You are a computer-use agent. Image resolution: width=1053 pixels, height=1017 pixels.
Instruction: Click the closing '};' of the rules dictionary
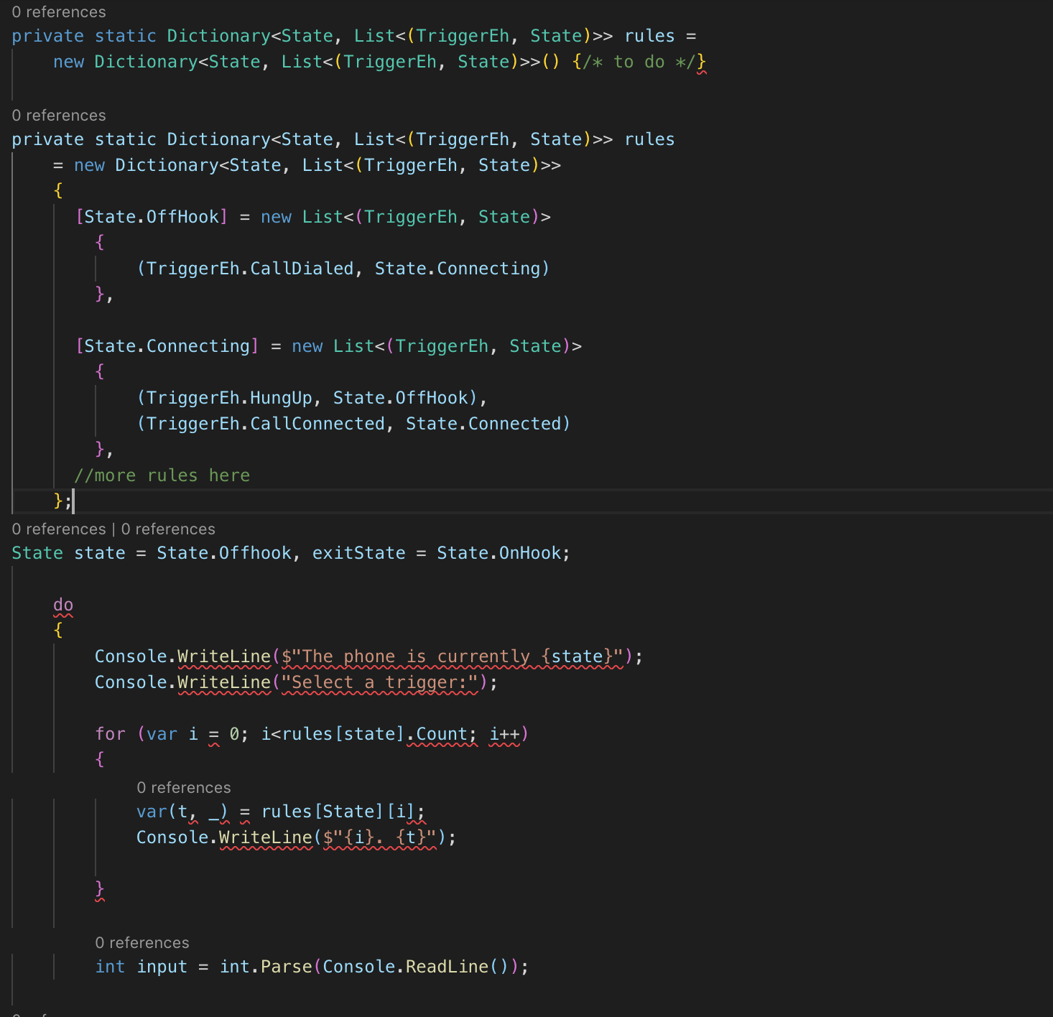coord(62,501)
